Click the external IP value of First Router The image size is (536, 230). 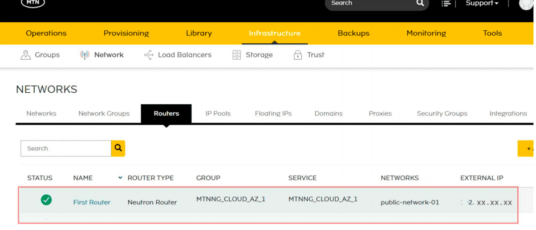(486, 202)
